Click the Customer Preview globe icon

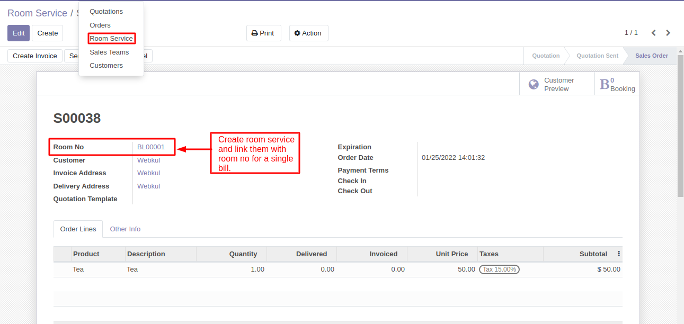click(534, 85)
